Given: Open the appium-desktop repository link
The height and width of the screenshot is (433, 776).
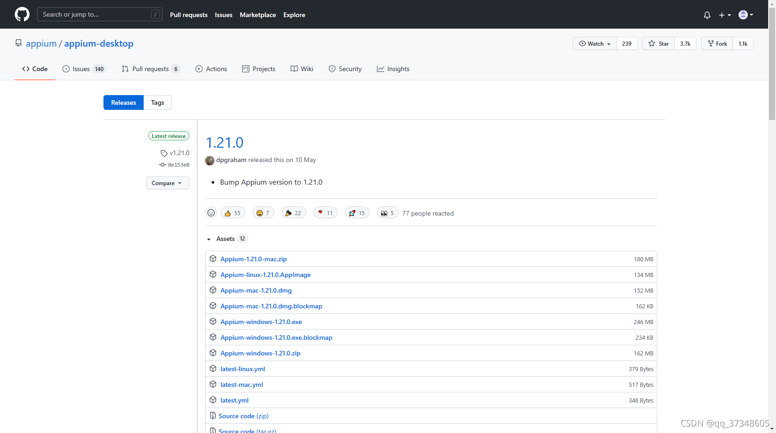Looking at the screenshot, I should (99, 43).
